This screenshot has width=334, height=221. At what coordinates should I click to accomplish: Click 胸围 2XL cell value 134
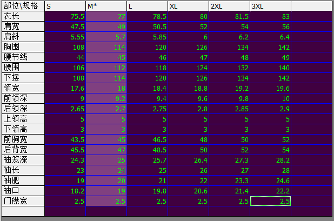tap(230, 47)
